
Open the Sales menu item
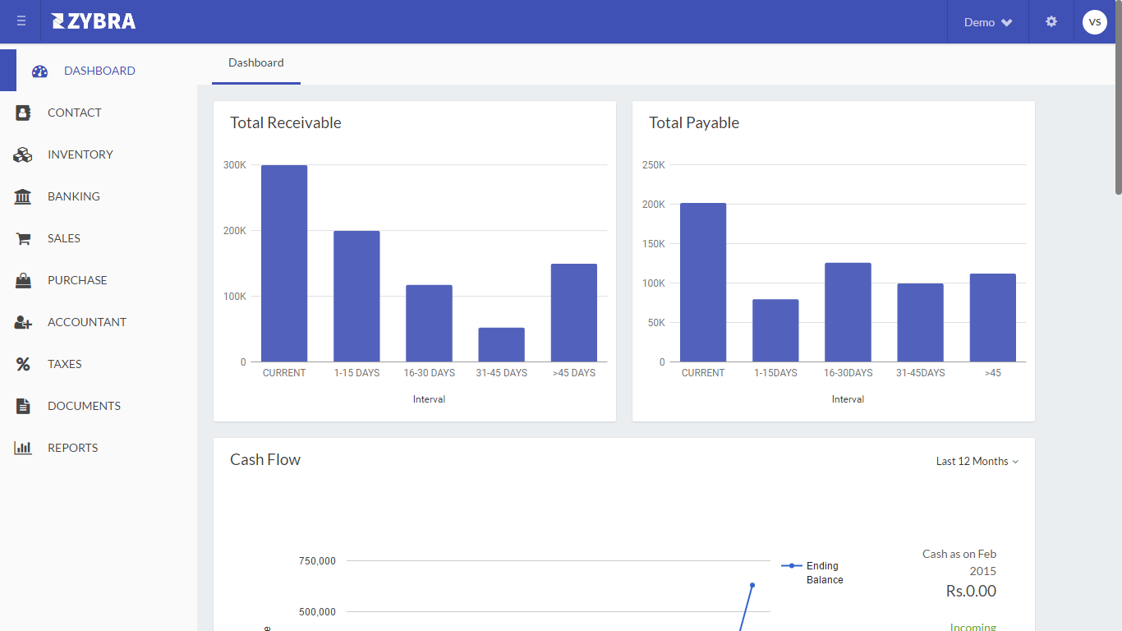64,238
